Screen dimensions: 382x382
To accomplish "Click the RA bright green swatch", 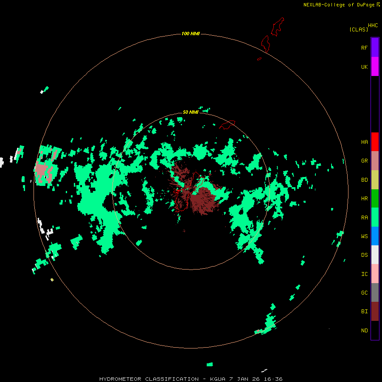I will coord(375,217).
